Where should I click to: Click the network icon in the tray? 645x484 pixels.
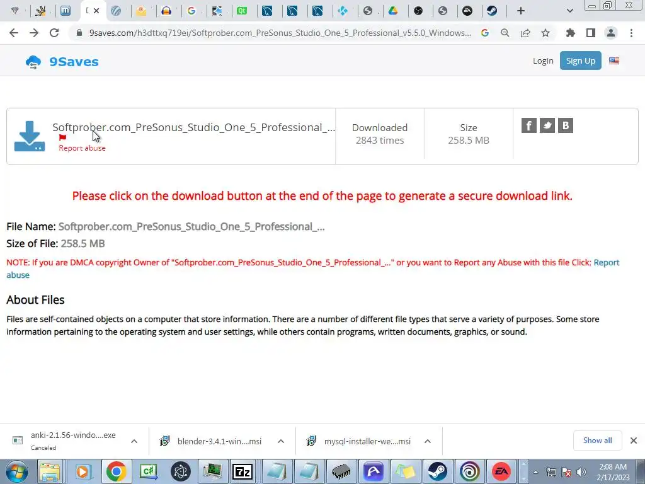tap(551, 472)
